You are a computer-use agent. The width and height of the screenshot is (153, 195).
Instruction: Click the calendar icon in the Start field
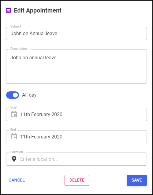14,114
